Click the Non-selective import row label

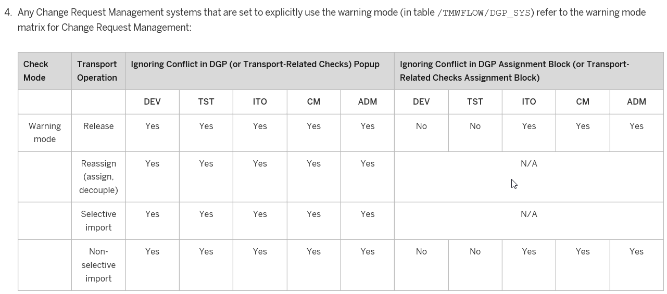98,265
